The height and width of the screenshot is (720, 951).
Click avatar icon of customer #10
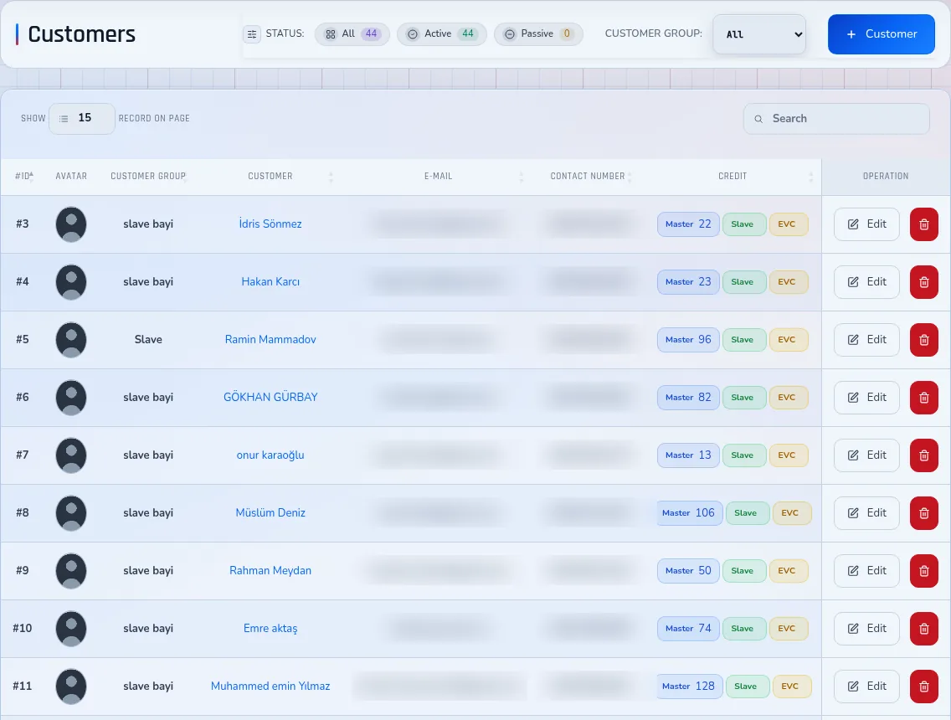(x=71, y=629)
